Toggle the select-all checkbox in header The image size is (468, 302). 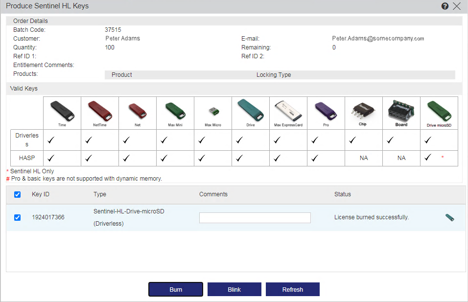18,194
